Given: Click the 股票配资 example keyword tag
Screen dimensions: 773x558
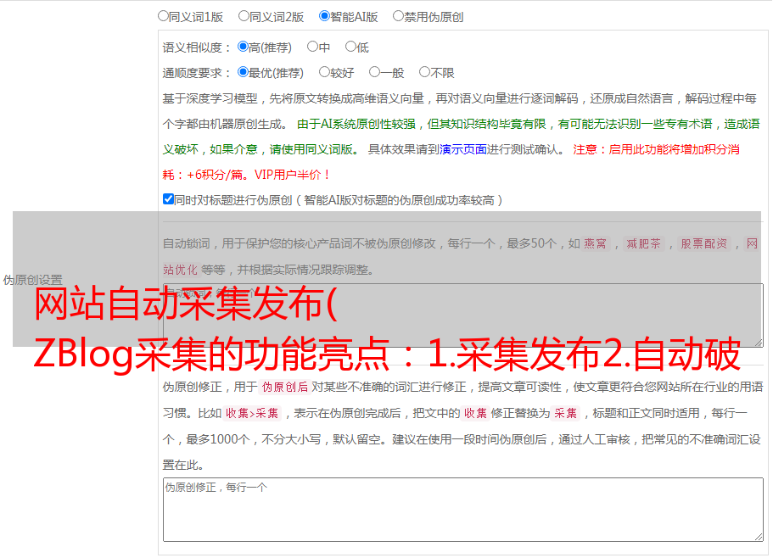Looking at the screenshot, I should click(x=704, y=243).
